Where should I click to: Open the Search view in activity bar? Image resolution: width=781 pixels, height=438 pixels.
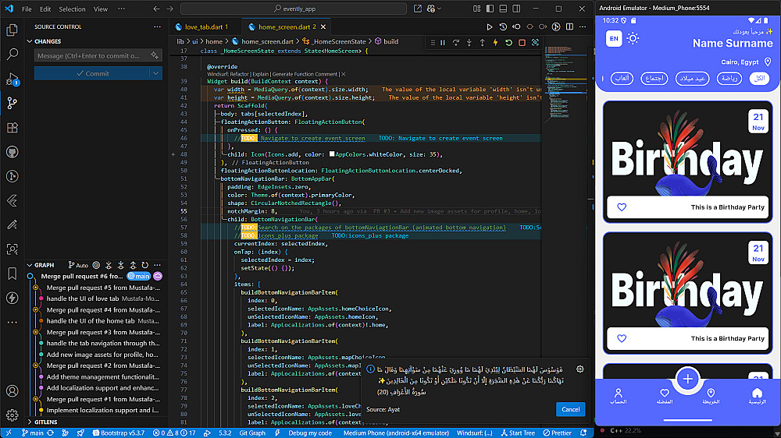(x=12, y=55)
